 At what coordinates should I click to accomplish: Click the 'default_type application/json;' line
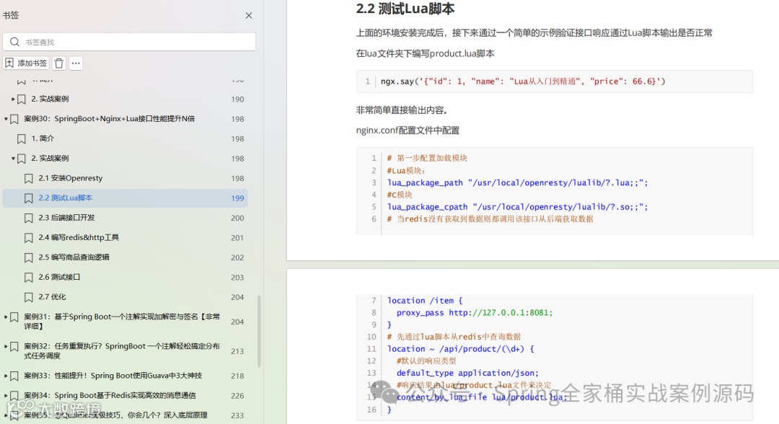coord(467,373)
